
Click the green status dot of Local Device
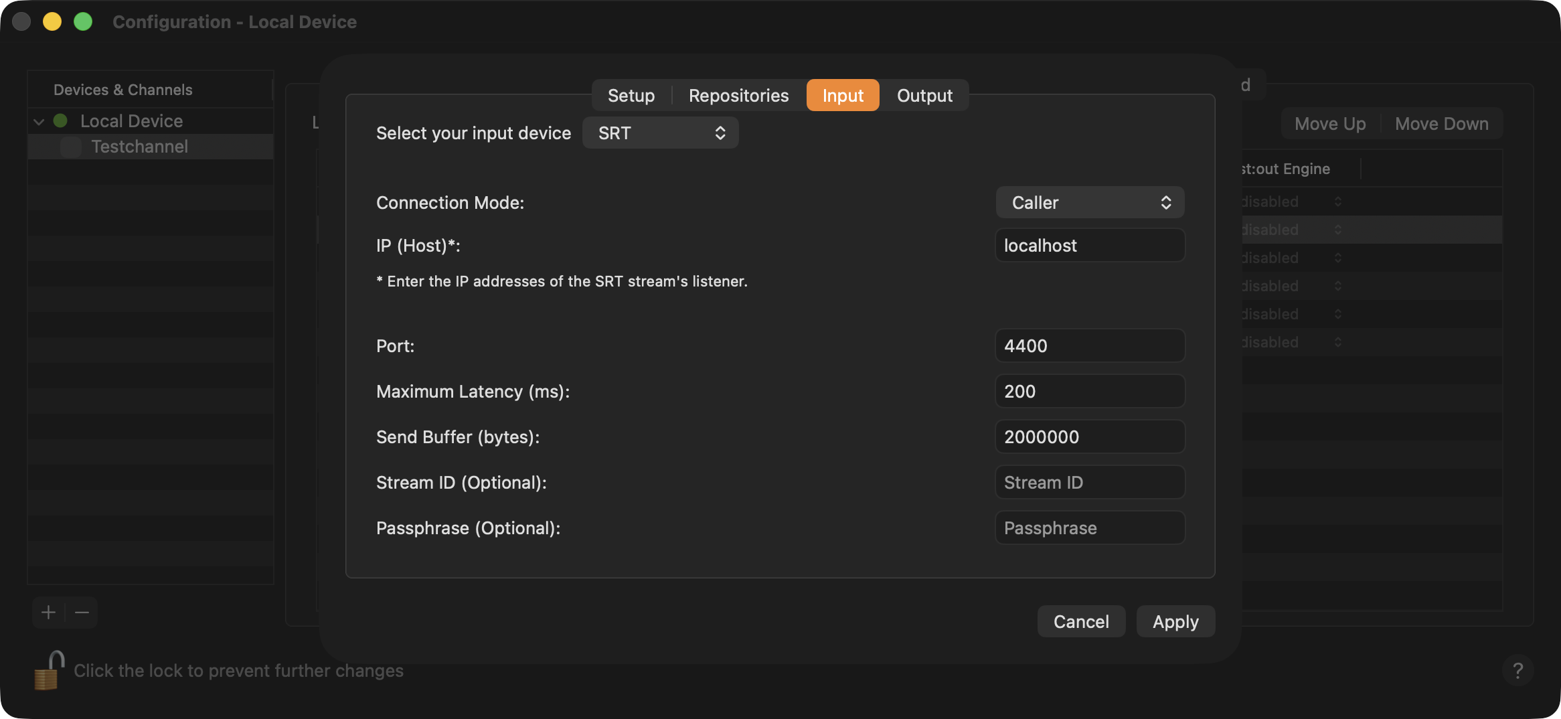click(60, 121)
